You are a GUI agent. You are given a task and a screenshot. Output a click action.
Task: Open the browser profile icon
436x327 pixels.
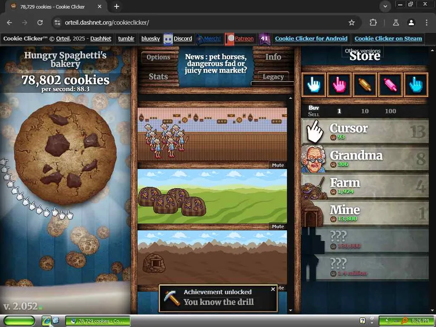pyautogui.click(x=411, y=23)
